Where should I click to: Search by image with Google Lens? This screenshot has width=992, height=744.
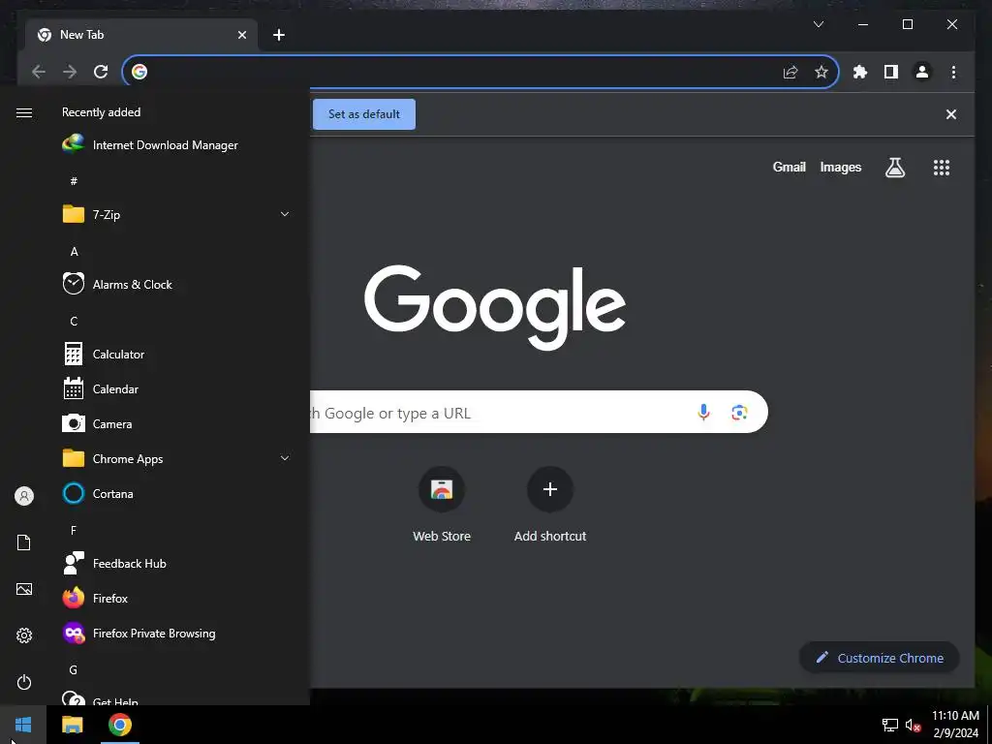(739, 413)
